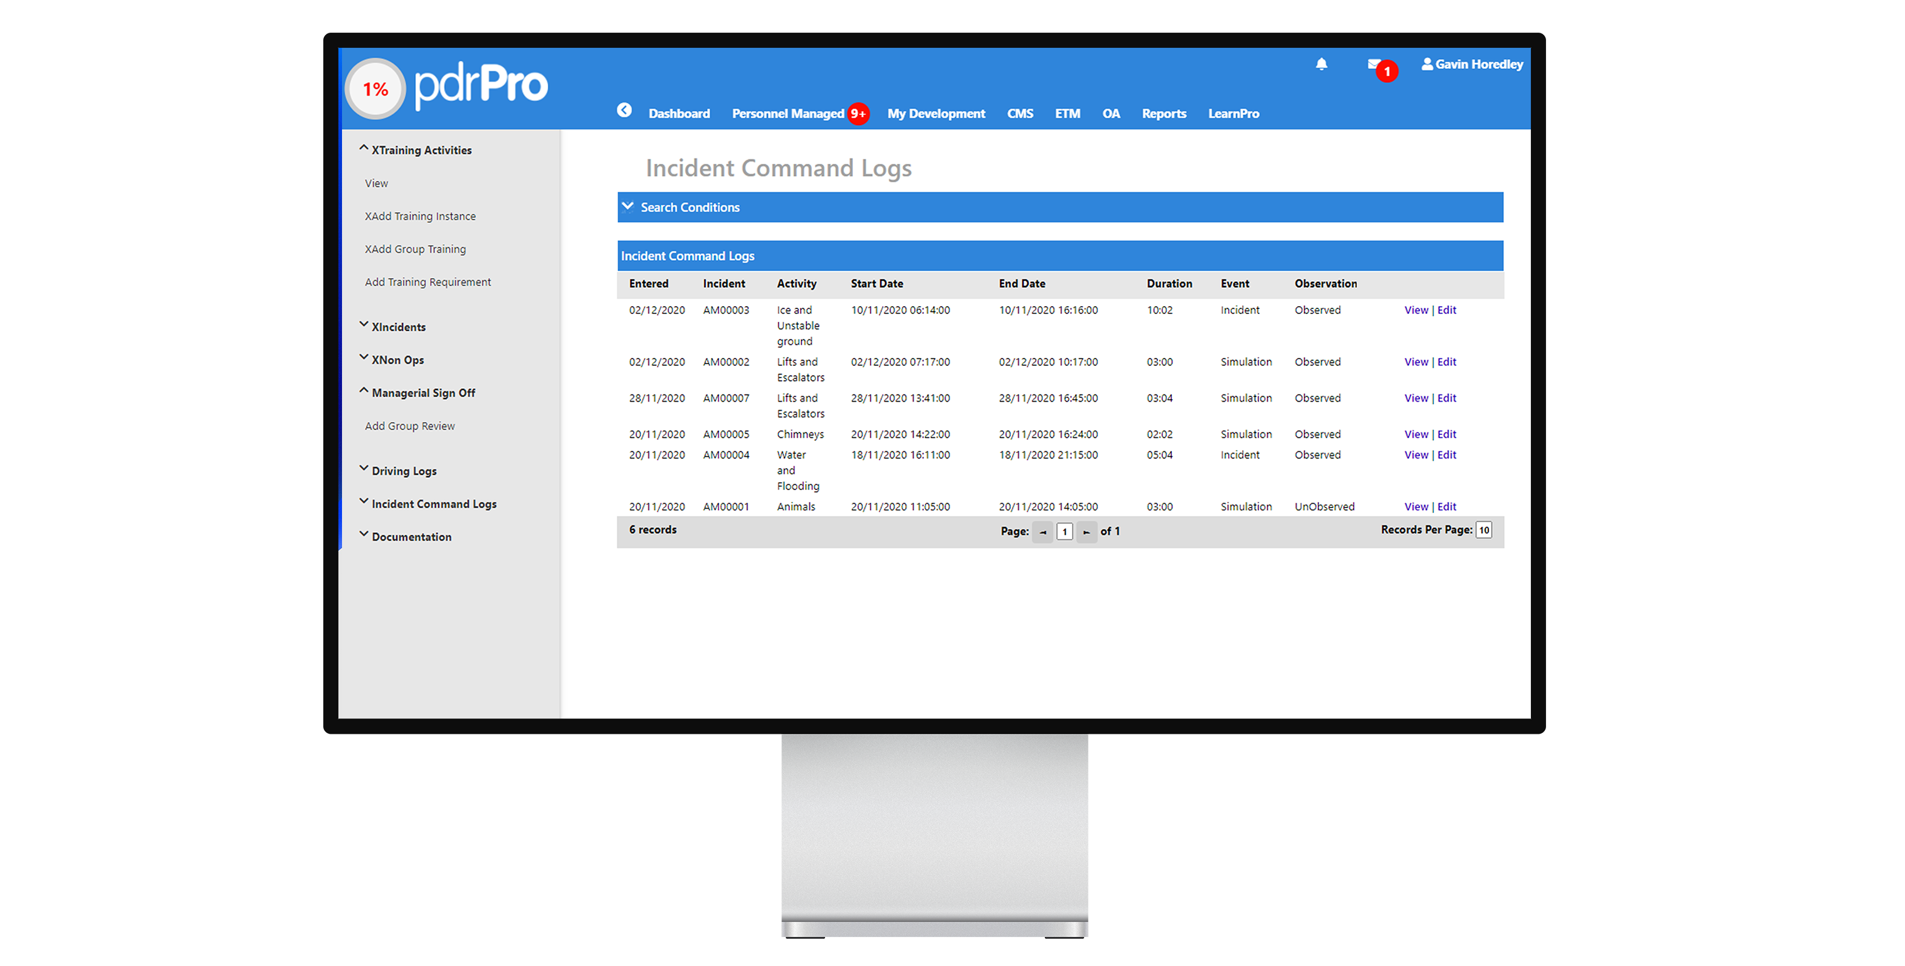Screen dimensions: 1905x966
Task: Click the Start Date column header
Action: tap(877, 283)
